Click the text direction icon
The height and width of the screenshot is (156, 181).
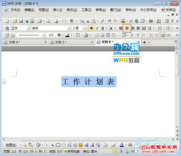[159, 21]
